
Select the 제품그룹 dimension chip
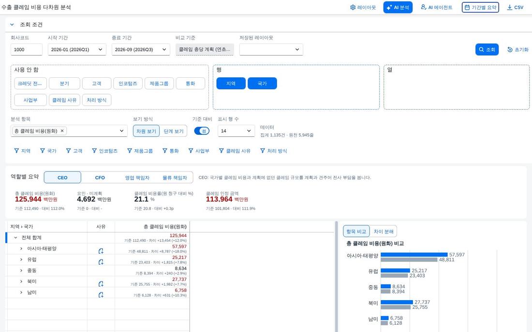click(159, 84)
